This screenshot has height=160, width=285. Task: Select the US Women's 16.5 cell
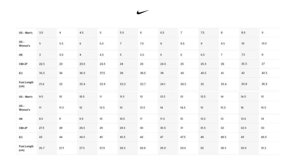[263, 108]
